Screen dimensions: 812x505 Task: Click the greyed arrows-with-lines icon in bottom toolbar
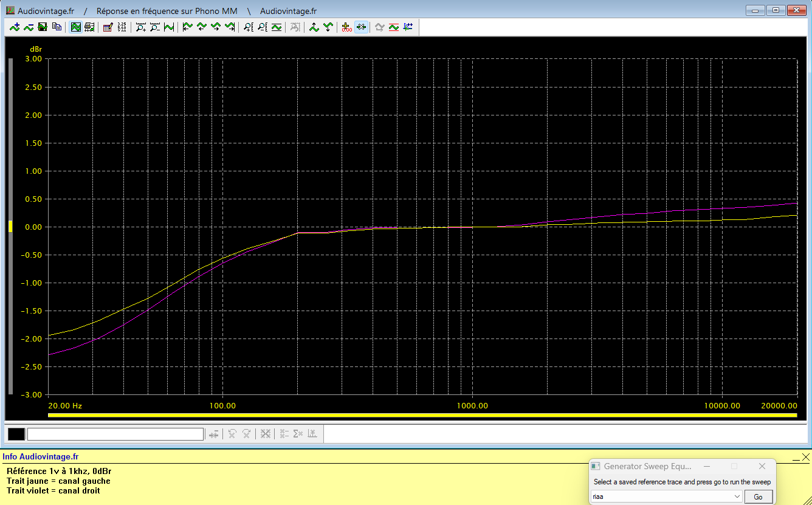tap(214, 434)
